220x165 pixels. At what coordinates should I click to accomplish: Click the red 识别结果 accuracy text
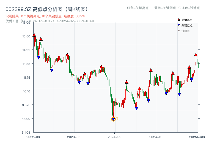(45, 16)
